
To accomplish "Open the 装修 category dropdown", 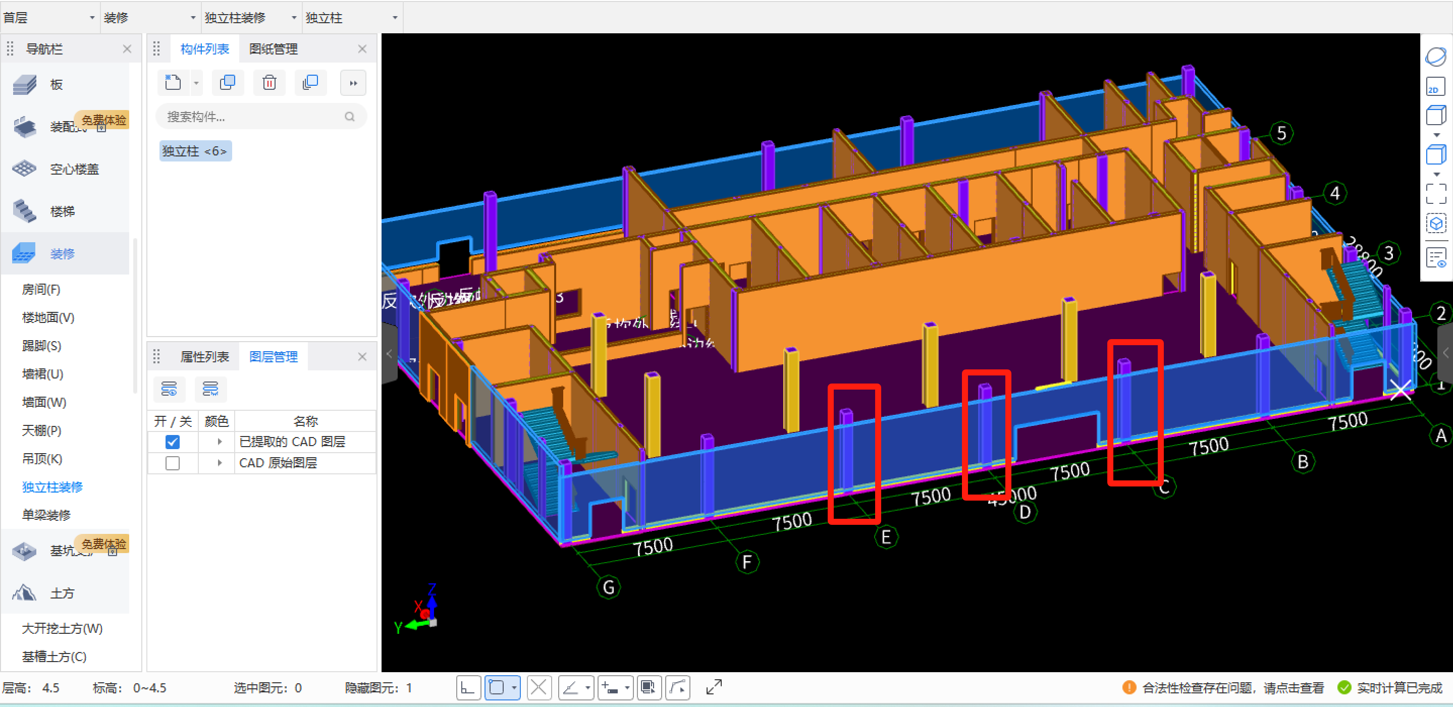I will click(150, 18).
